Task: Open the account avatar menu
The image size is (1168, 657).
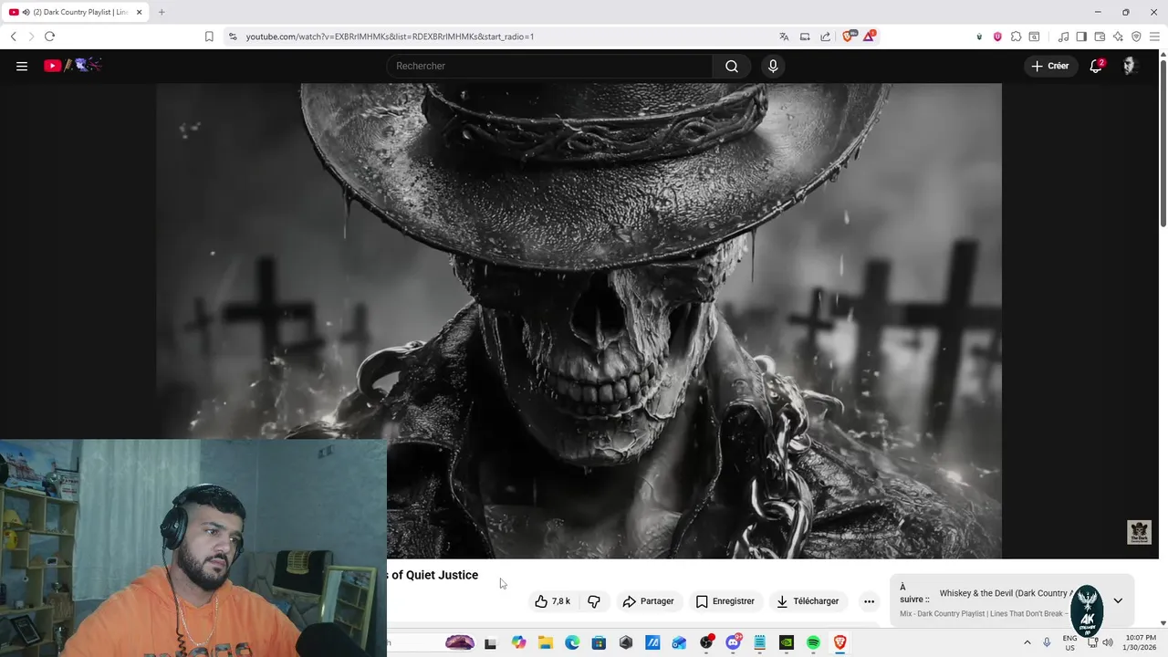Action: [1129, 66]
